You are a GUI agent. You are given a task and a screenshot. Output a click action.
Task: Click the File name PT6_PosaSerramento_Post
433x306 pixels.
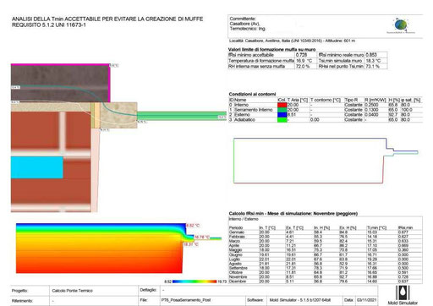click(186, 300)
